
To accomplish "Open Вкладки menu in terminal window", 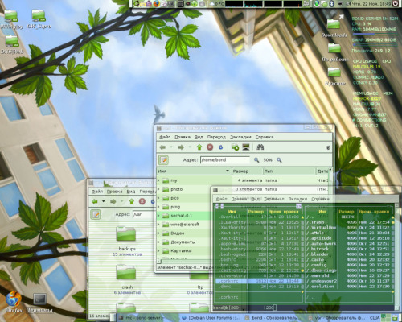I will coord(297,199).
